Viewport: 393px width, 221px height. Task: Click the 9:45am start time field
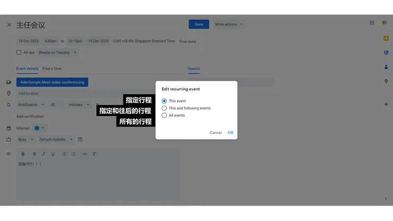pyautogui.click(x=51, y=41)
